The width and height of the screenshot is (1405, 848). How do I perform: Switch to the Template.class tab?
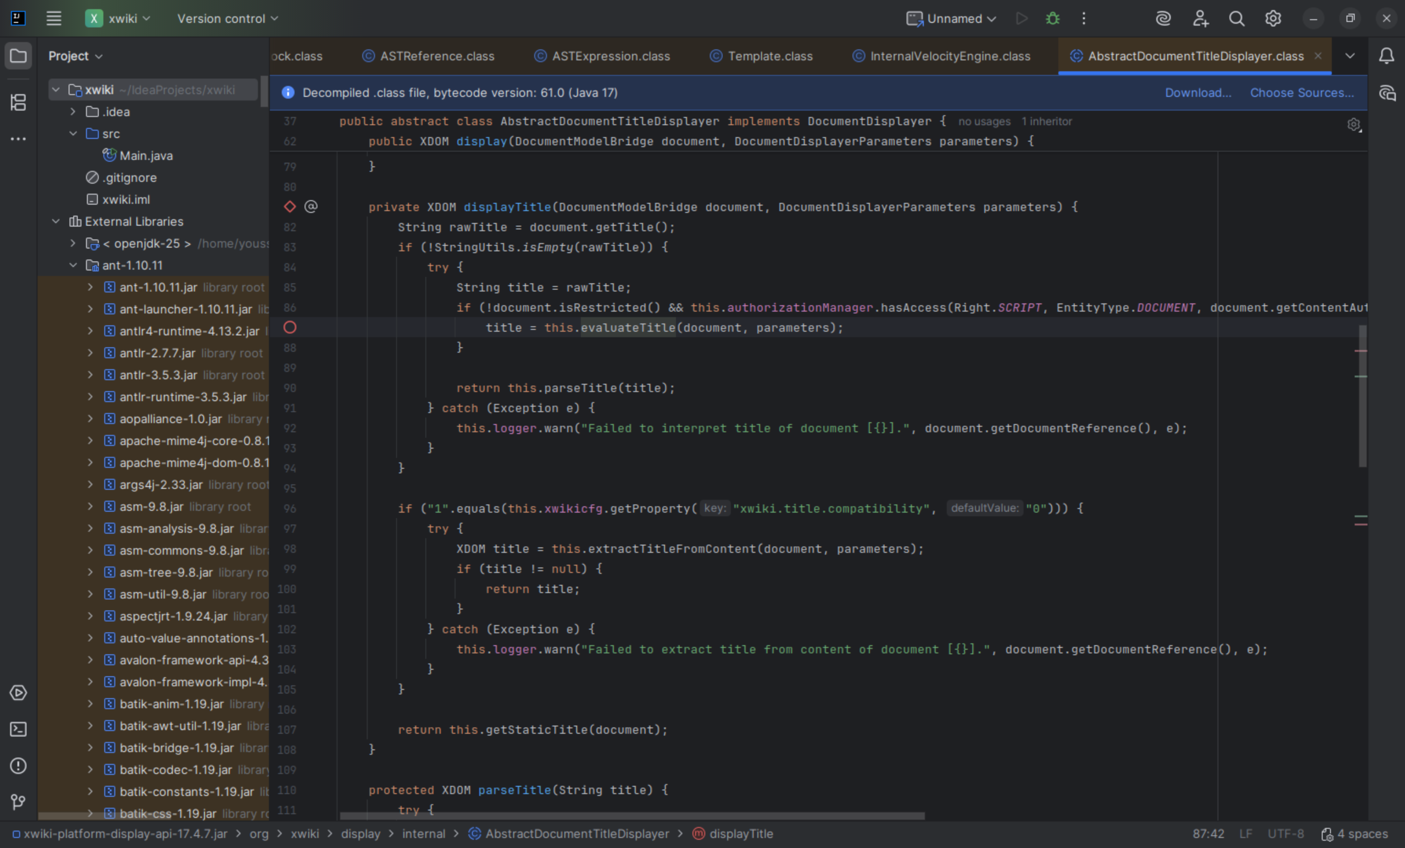pyautogui.click(x=769, y=56)
